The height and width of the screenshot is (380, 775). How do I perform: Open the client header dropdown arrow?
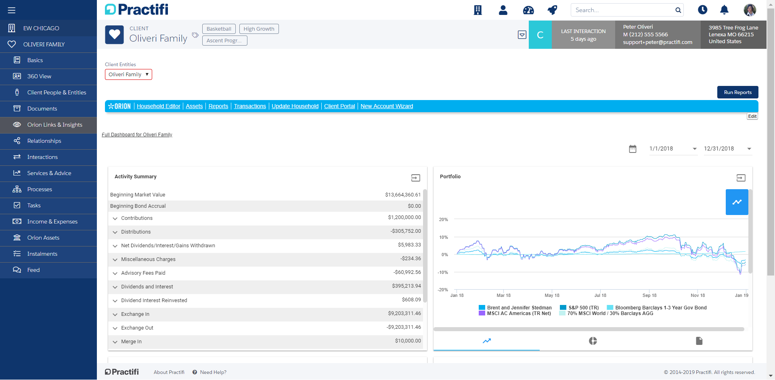tap(522, 35)
